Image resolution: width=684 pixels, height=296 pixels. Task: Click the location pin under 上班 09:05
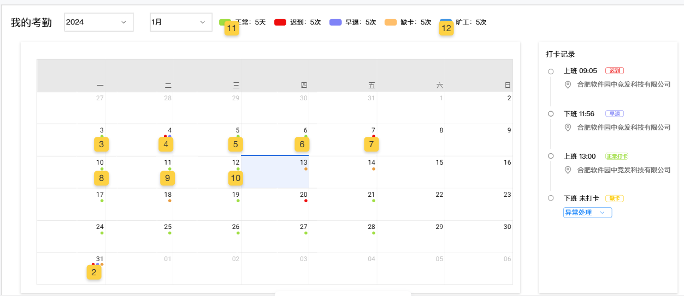tap(568, 84)
